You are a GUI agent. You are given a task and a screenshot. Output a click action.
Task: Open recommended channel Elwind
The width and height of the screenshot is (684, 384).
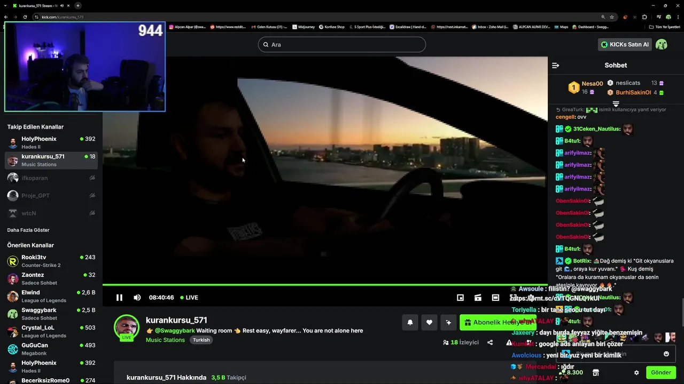point(51,296)
